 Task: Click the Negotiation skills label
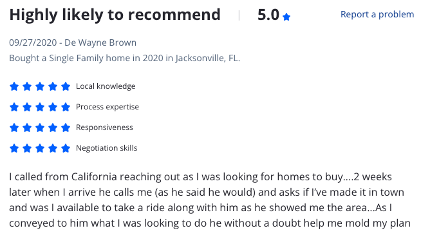[107, 148]
